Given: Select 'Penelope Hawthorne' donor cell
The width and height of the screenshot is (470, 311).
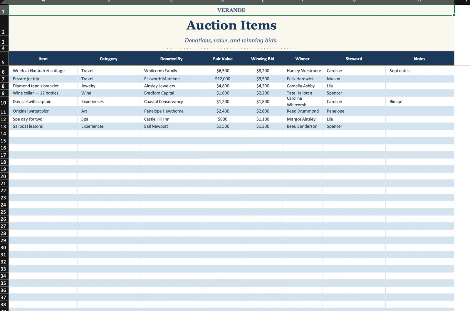Looking at the screenshot, I should pyautogui.click(x=172, y=111).
